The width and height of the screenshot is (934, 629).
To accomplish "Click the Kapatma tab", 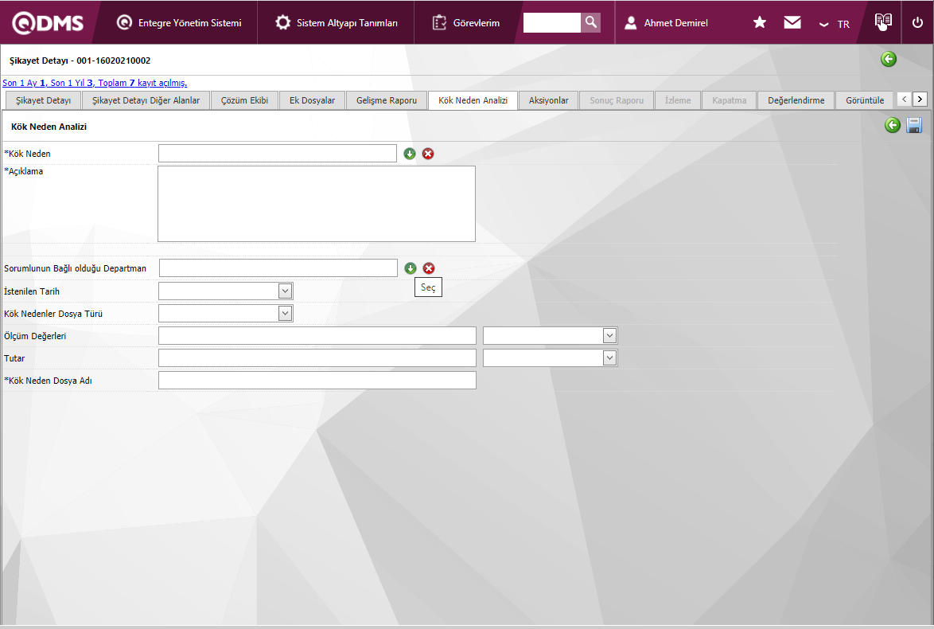I will tap(729, 100).
